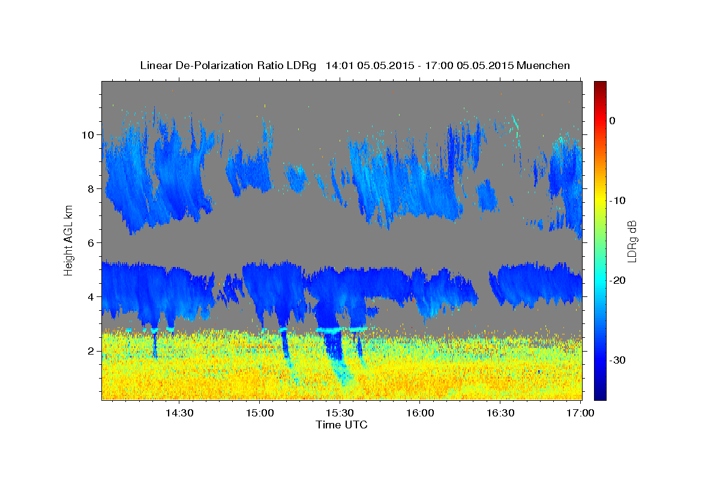Image resolution: width=720 pixels, height=480 pixels.
Task: Click the 17:00 time tick label
Action: pyautogui.click(x=580, y=413)
